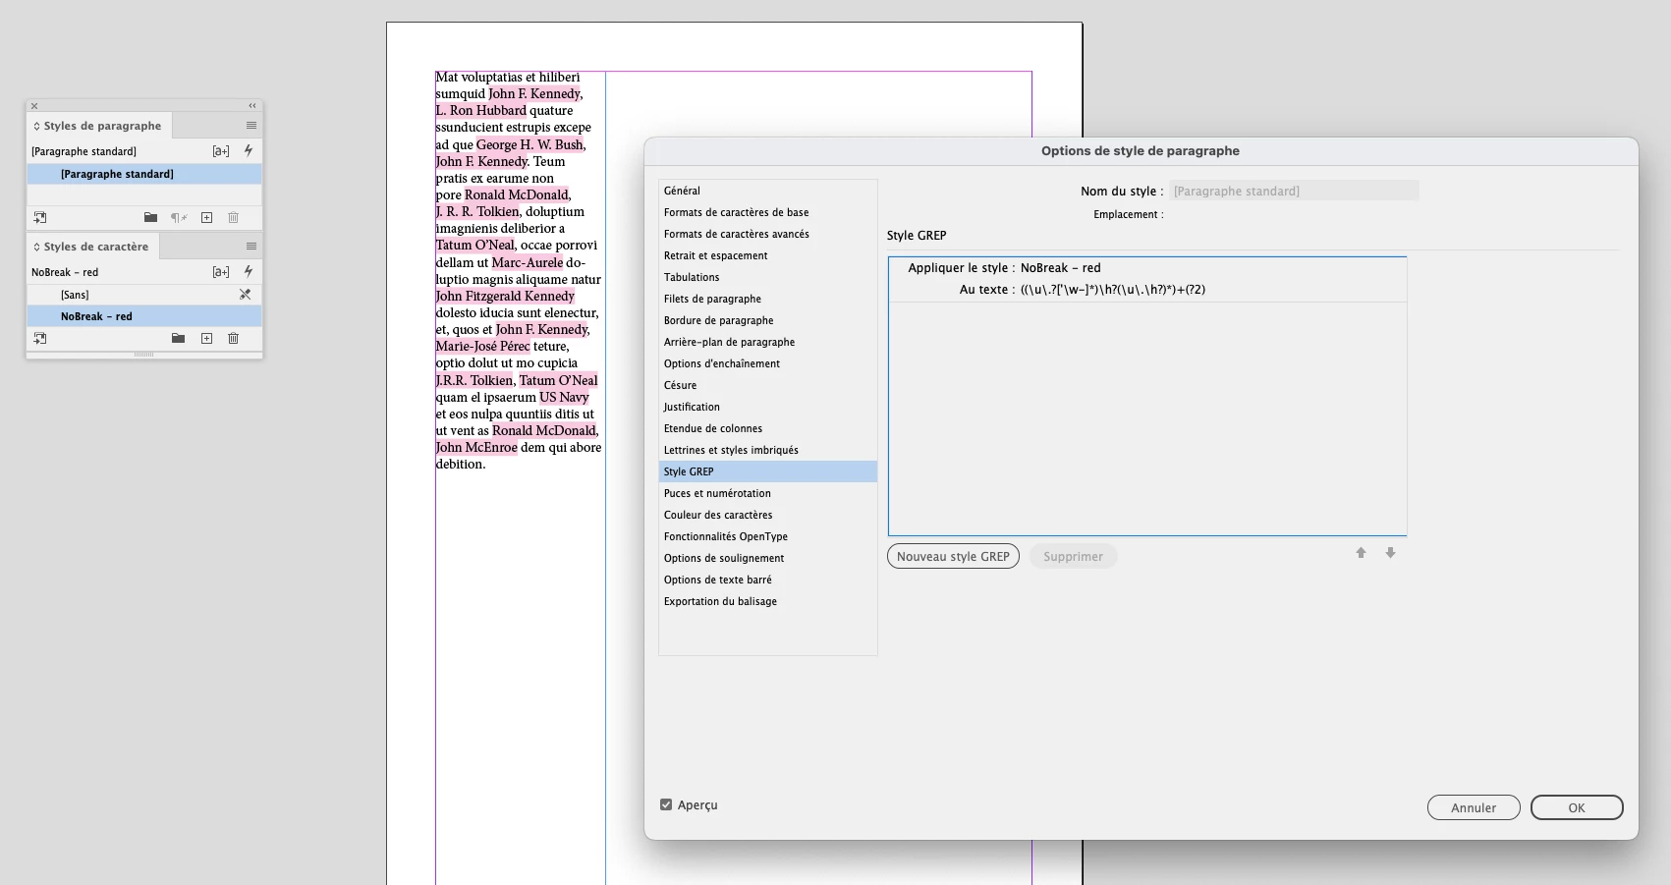Viewport: 1671px width, 885px height.
Task: Apply quick character style lightning icon
Action: click(249, 272)
